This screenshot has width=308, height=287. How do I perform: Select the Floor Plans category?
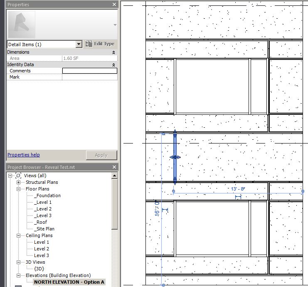37,189
